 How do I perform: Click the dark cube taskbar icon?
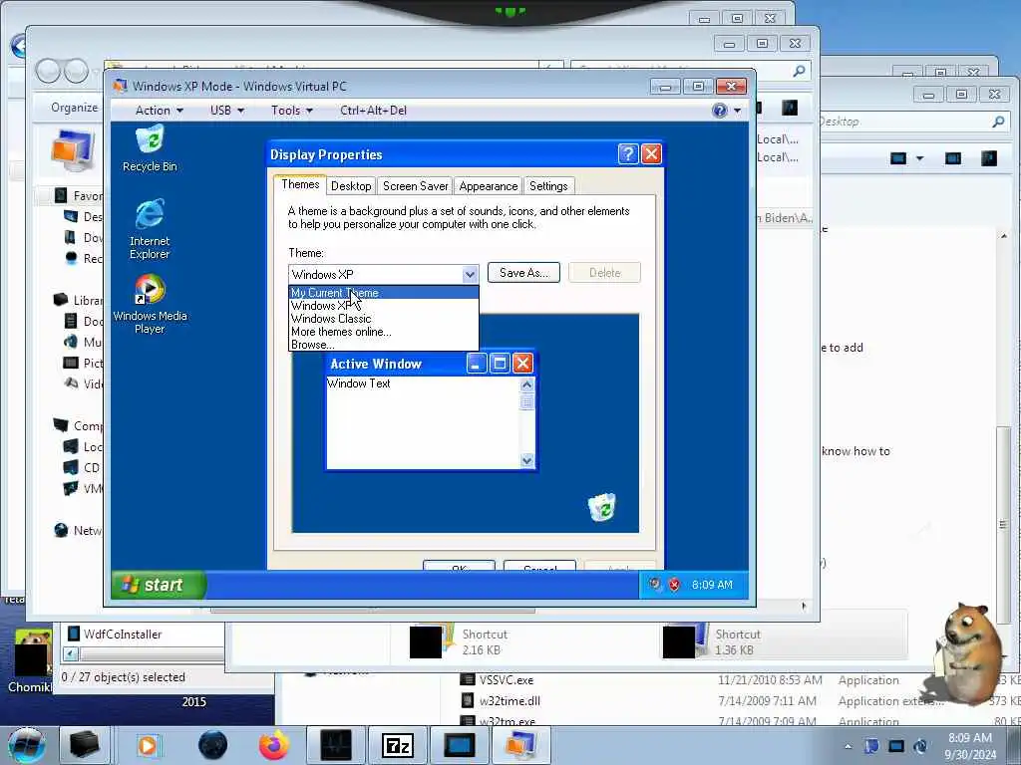pos(85,745)
